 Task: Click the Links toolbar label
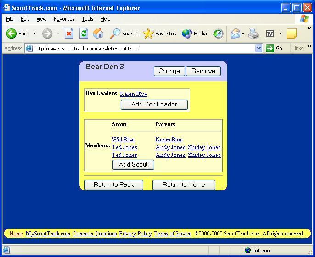(x=298, y=48)
